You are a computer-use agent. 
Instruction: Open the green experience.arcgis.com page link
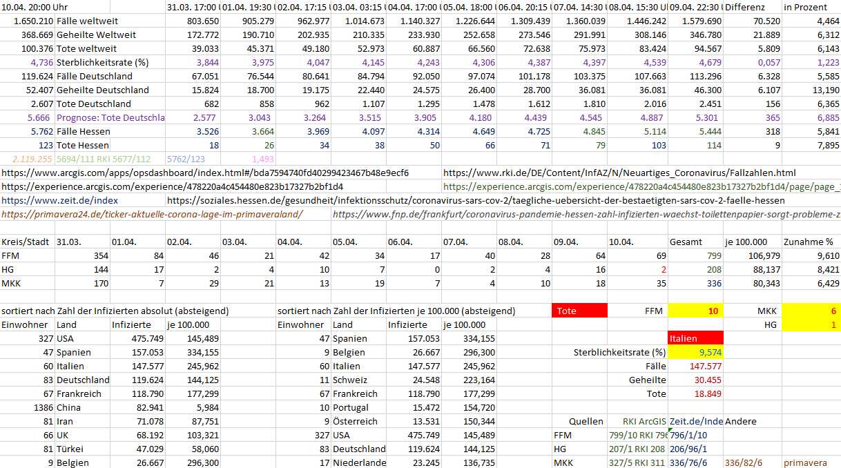(x=641, y=186)
